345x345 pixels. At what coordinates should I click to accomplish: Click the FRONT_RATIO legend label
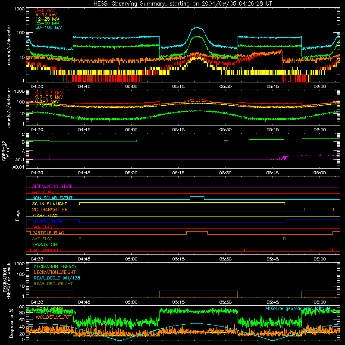[x=49, y=308]
